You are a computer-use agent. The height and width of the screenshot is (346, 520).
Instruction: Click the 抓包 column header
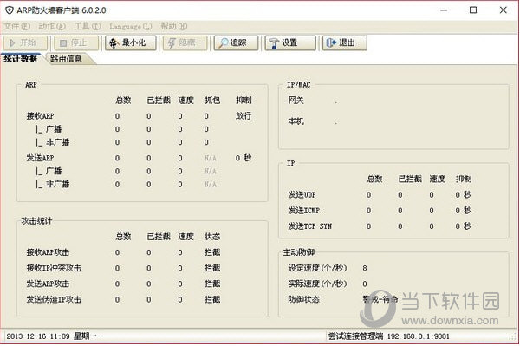tap(212, 101)
